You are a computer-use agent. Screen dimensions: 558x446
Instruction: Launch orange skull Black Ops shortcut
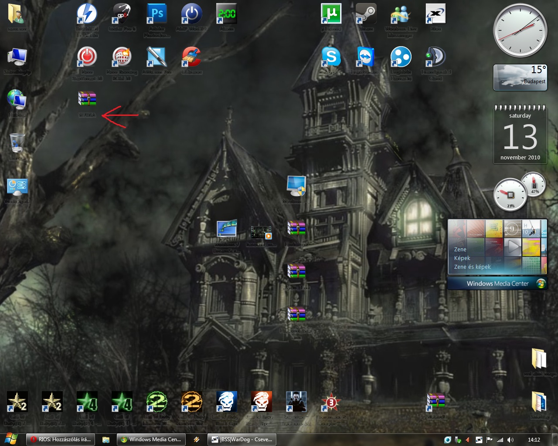tap(261, 402)
